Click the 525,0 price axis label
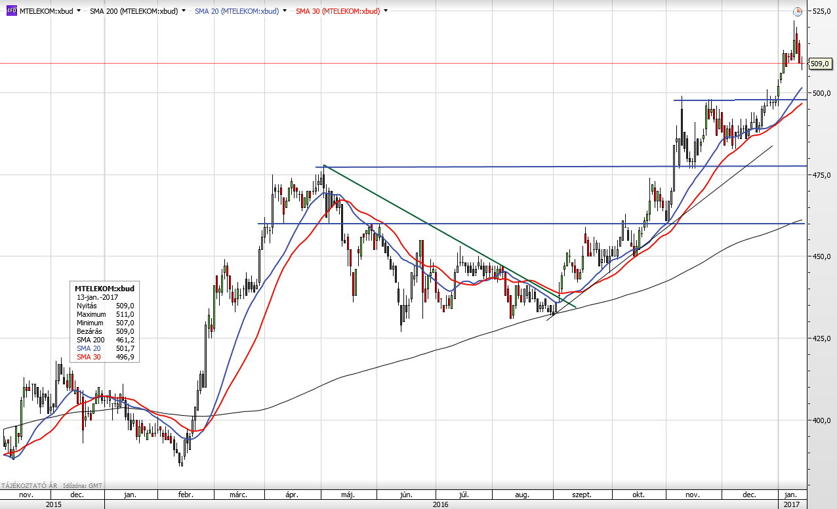 tap(822, 11)
